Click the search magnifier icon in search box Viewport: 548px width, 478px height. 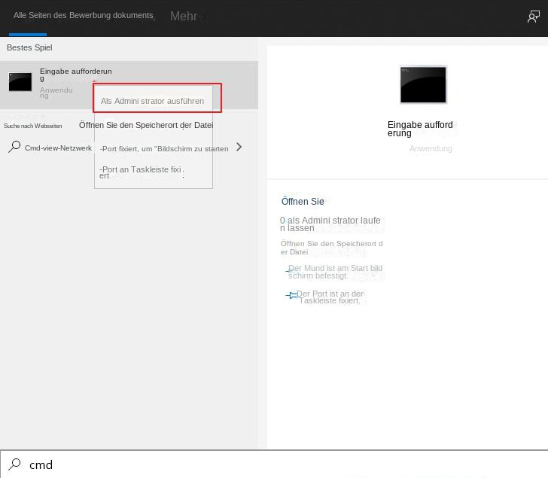click(15, 464)
